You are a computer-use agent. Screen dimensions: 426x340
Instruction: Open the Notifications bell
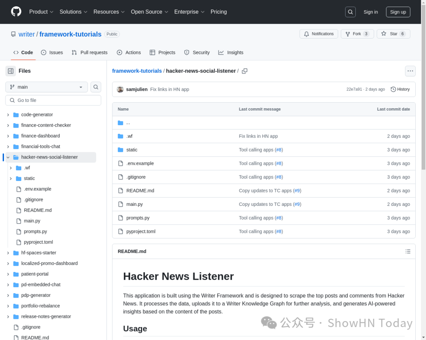point(319,34)
